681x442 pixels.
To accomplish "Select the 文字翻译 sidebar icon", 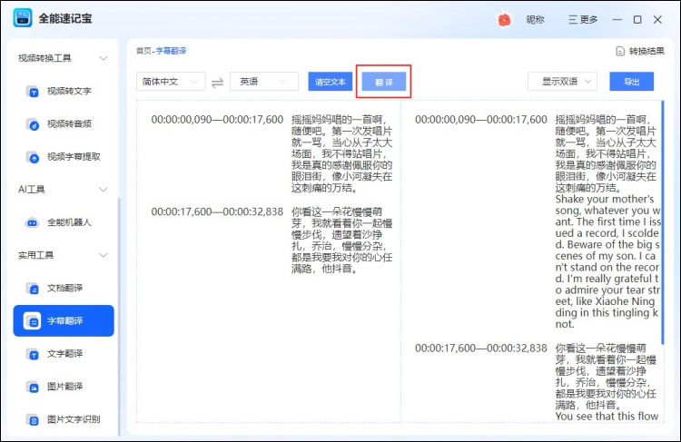I will tap(33, 354).
